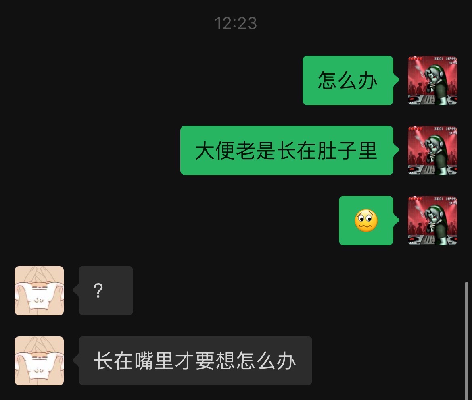This screenshot has width=472, height=400.
Task: Click empty chat area left of "怎么办"
Action: tap(150, 80)
